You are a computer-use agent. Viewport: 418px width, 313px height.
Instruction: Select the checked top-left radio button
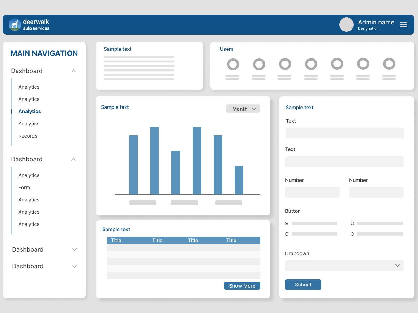click(x=287, y=223)
